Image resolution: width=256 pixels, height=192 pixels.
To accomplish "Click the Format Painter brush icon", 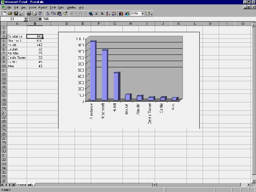I will coord(65,14).
